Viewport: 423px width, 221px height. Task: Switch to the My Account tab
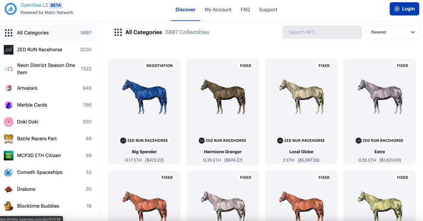(218, 9)
